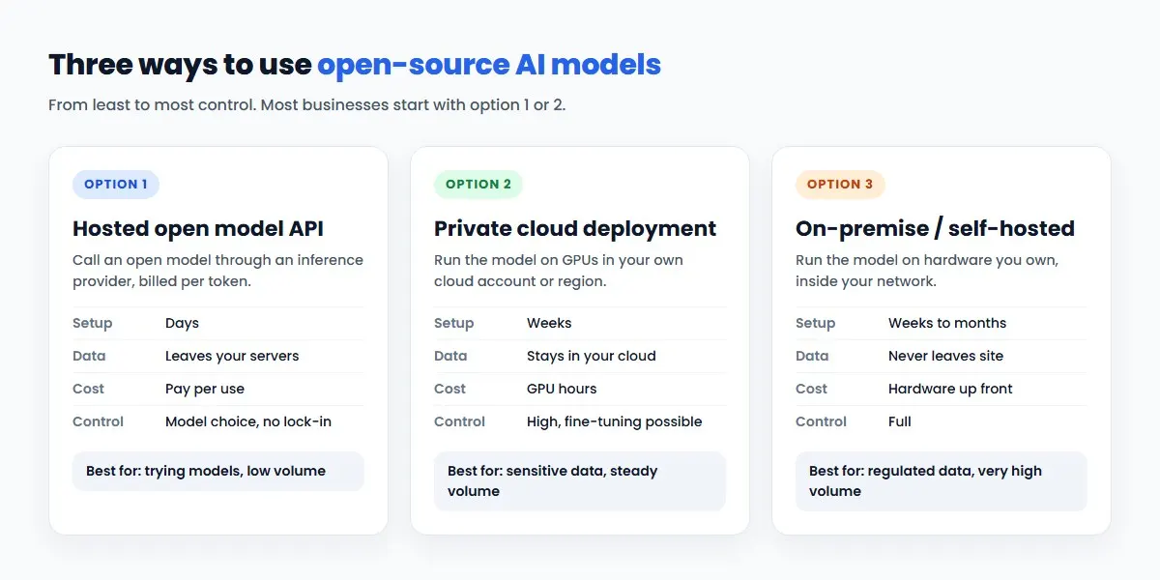Screen dimensions: 1160x580
Task: Click 'Hardware up front'
Action: tap(950, 389)
